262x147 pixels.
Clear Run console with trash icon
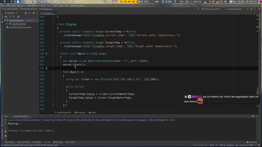click(5, 131)
